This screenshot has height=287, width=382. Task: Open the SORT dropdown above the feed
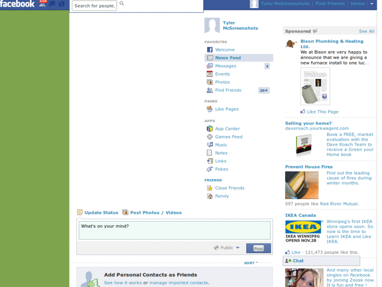point(251,263)
